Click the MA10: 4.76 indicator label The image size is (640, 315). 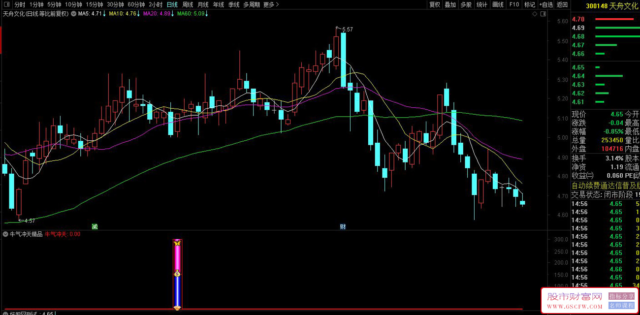tap(125, 14)
